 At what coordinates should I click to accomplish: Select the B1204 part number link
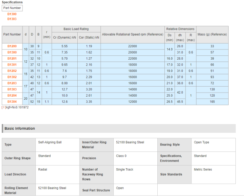12,96
